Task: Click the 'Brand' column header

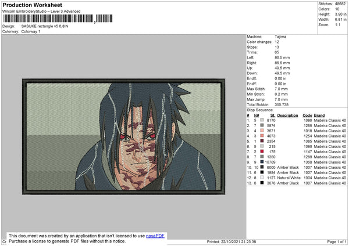Action: tap(319, 115)
